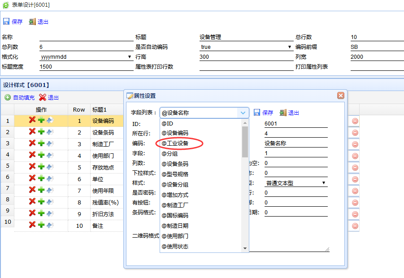Open the 普通文本型 type dropdown
The height and width of the screenshot is (278, 404).
coord(323,183)
